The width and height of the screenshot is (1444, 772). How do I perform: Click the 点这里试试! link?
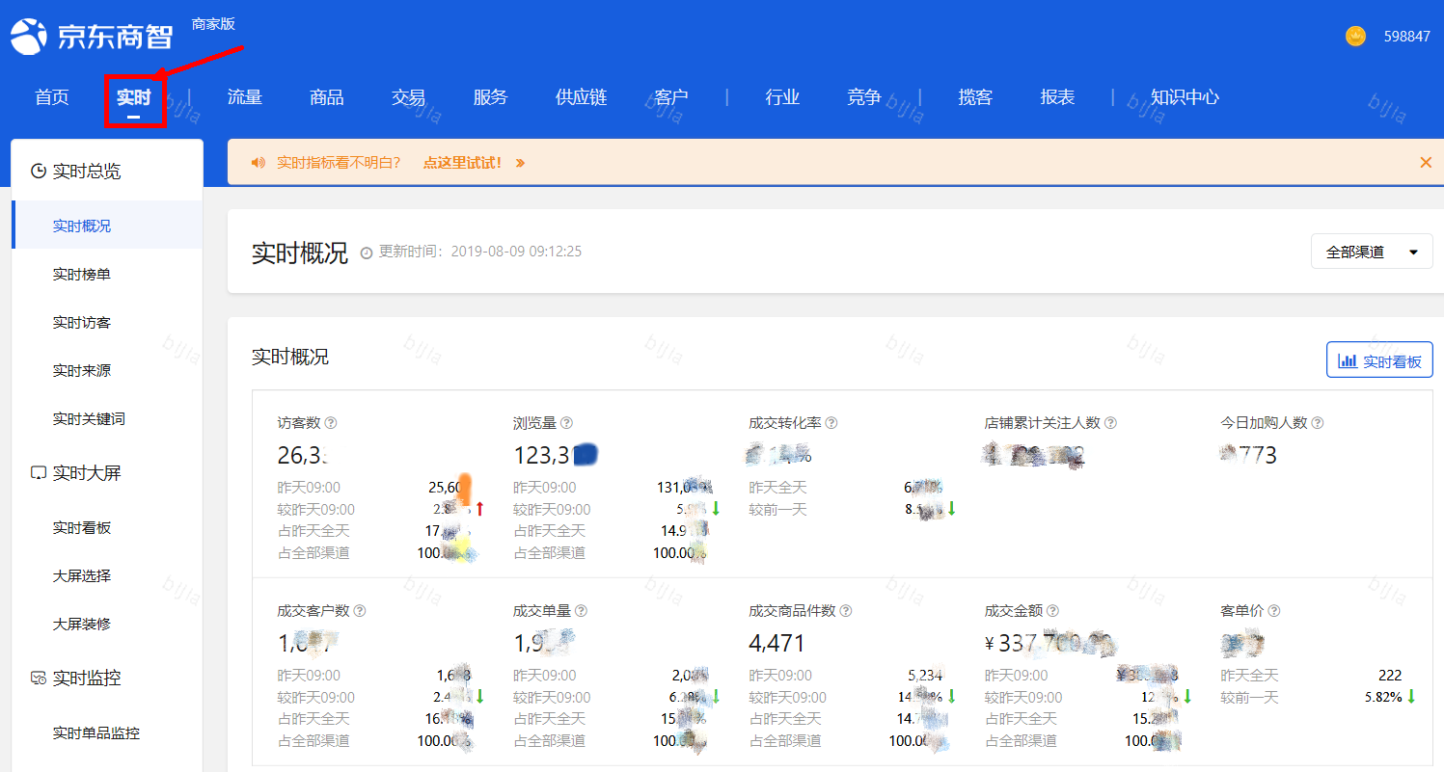point(462,163)
